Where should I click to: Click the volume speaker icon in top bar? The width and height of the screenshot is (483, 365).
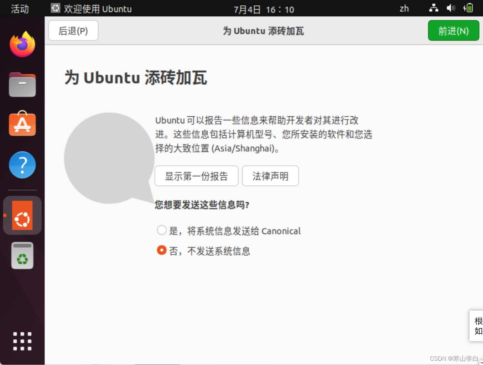click(451, 8)
